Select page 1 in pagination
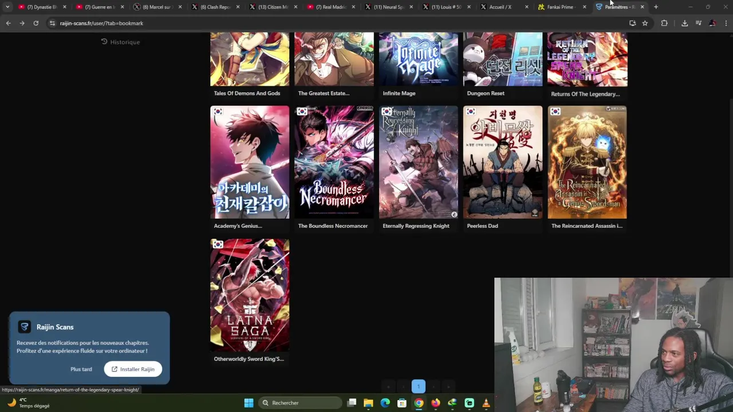This screenshot has width=733, height=412. coord(419,386)
